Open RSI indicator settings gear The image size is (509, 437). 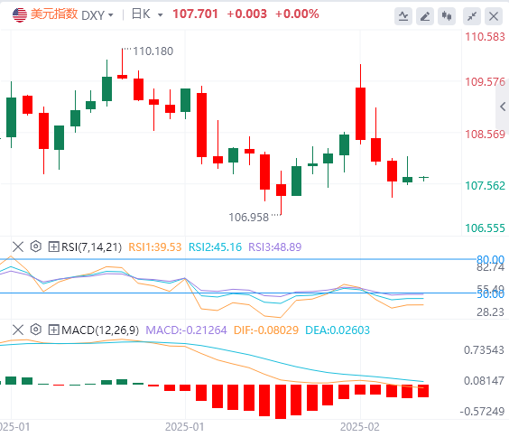point(36,246)
